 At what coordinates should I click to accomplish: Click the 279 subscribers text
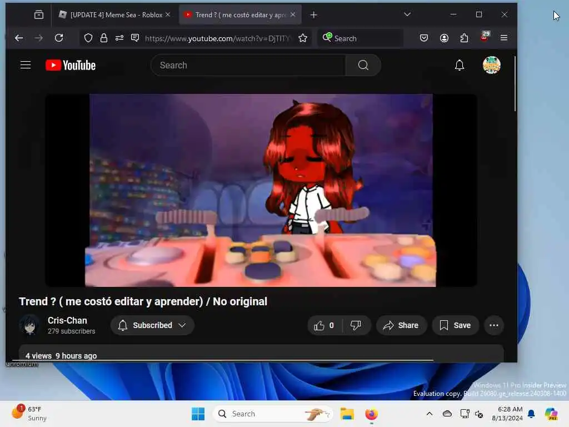click(72, 331)
